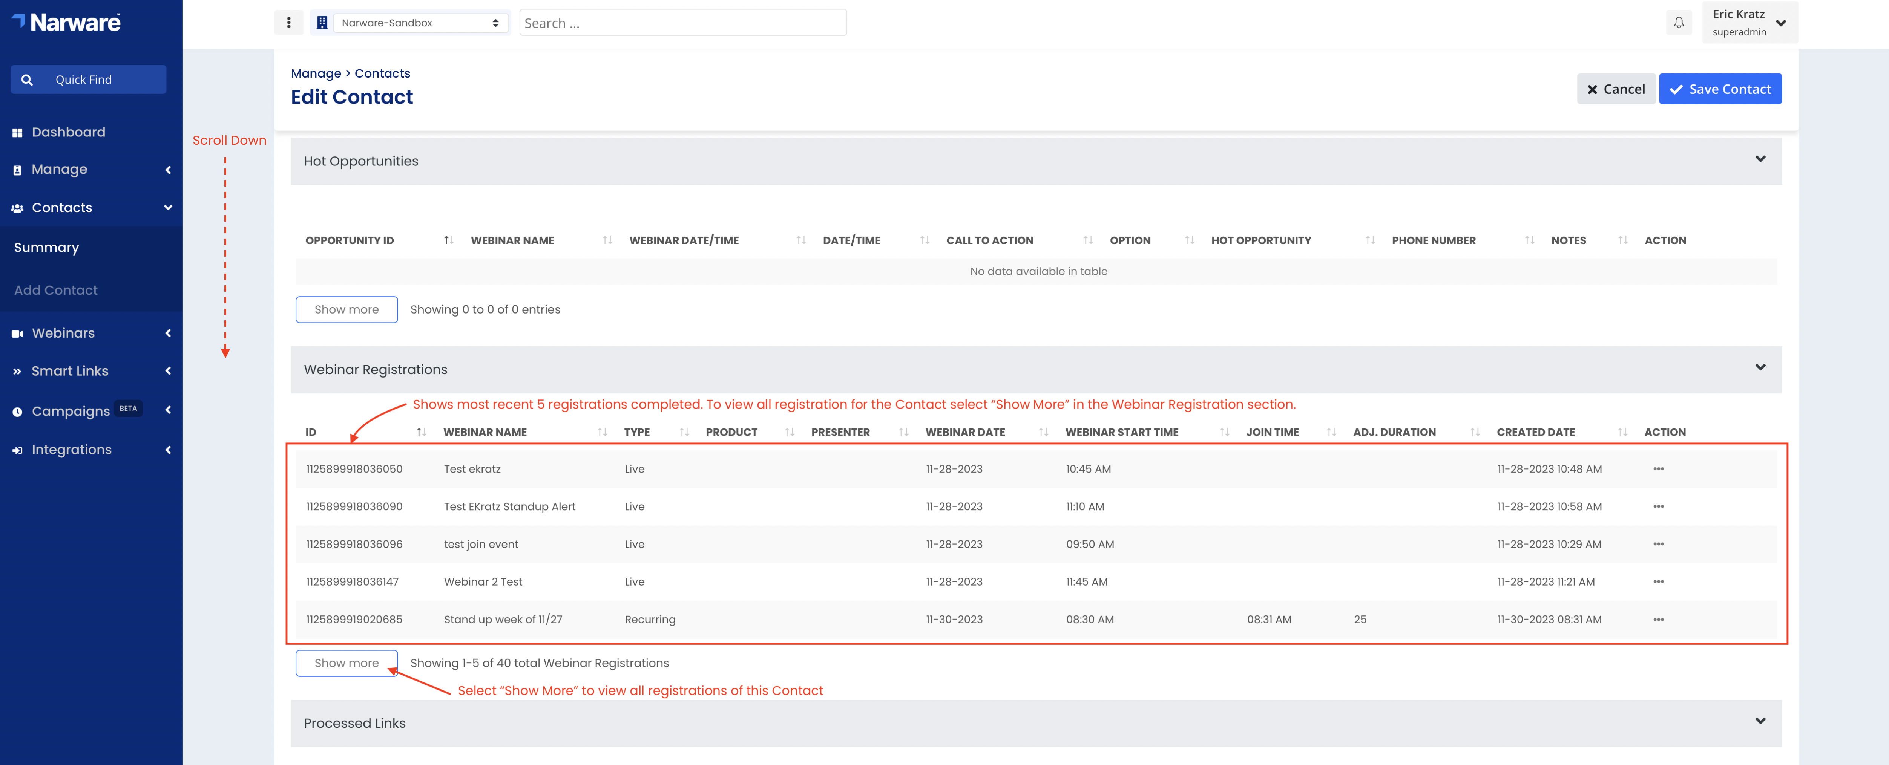
Task: Open action menu for test join event
Action: click(1658, 544)
